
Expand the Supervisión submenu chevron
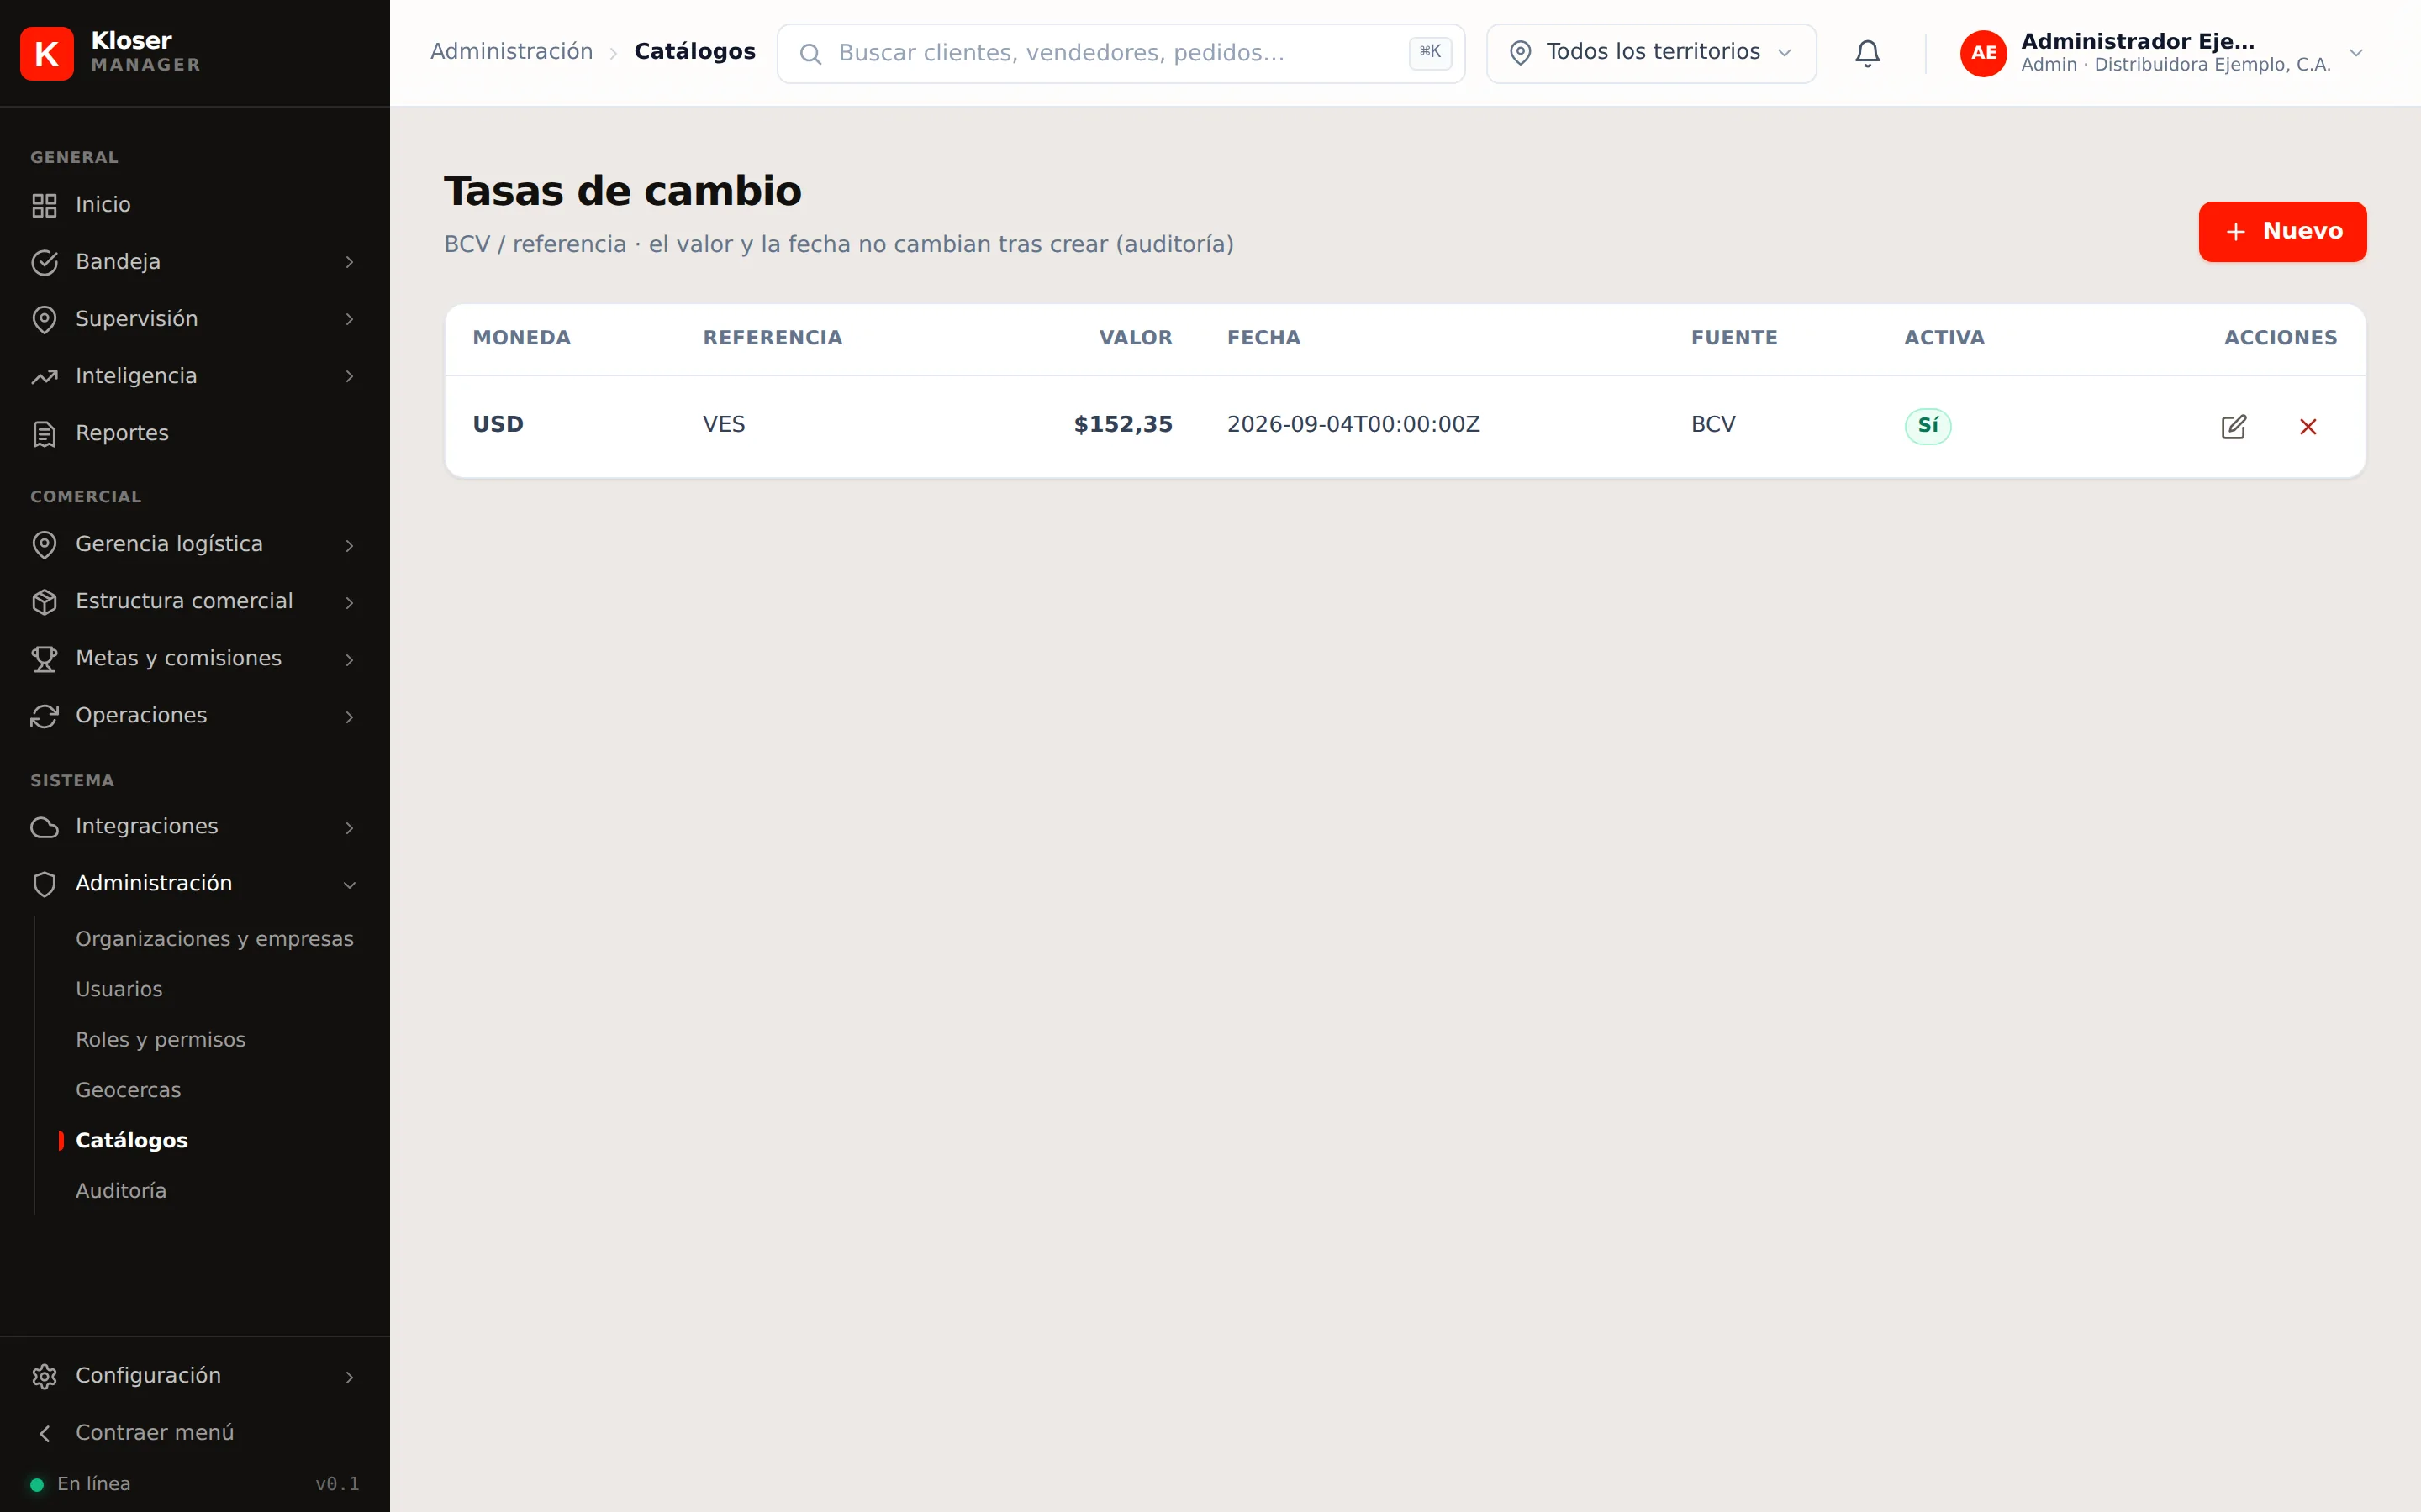click(349, 319)
